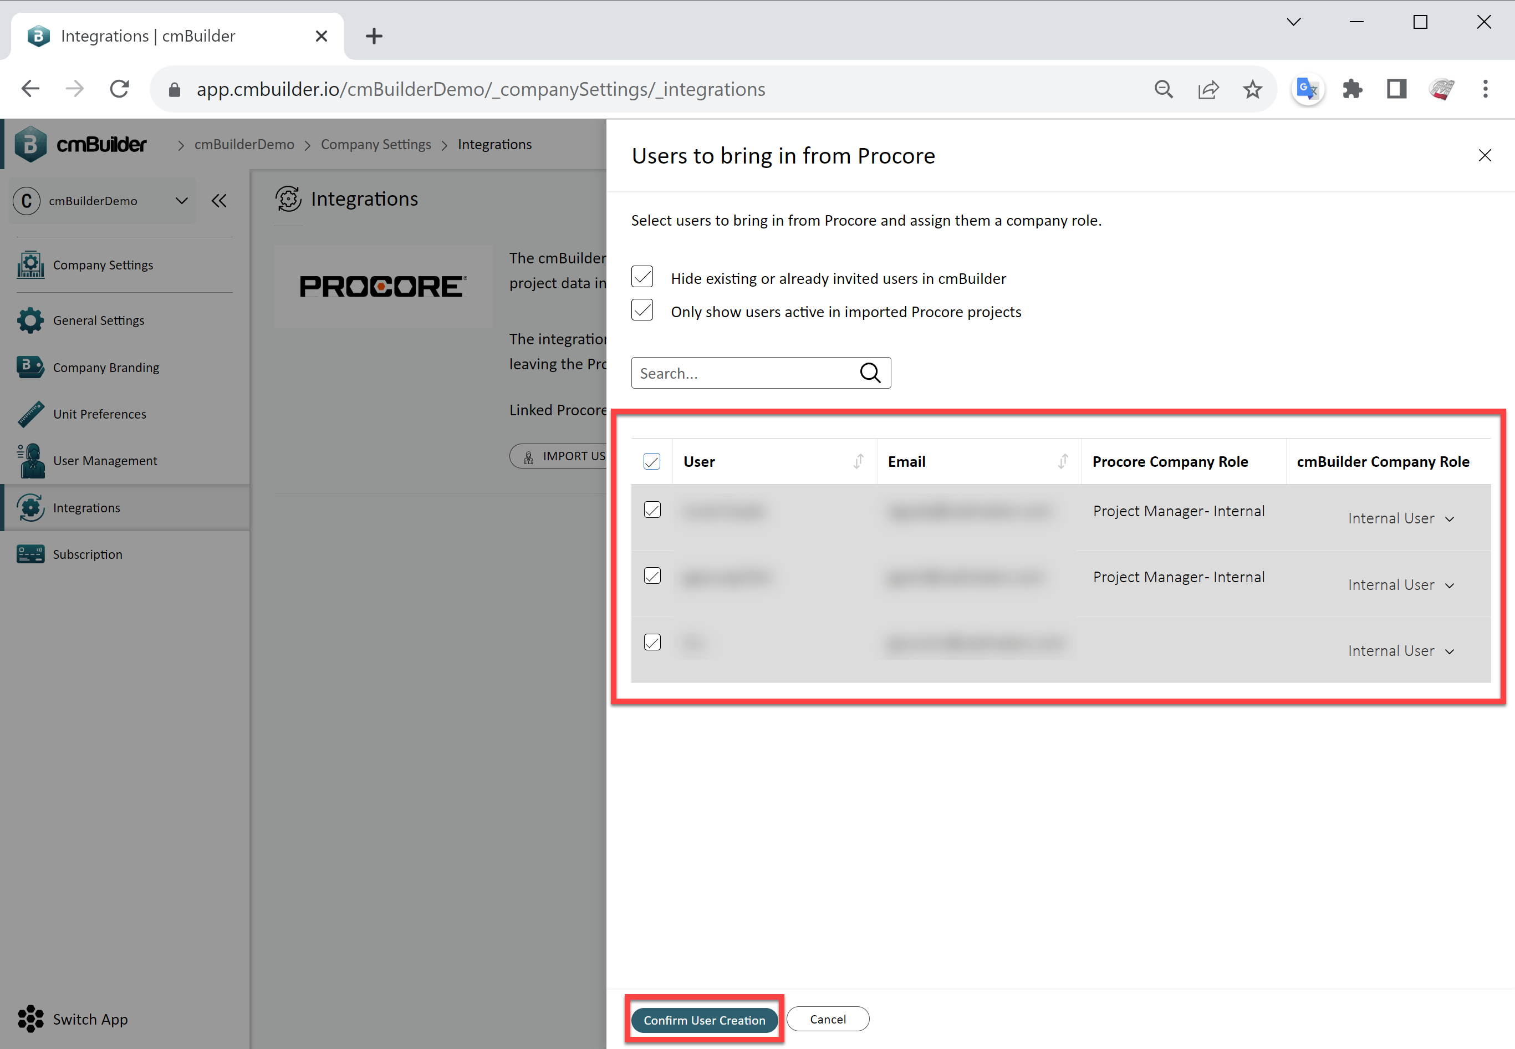
Task: Close the Integrations browser tab
Action: (x=322, y=36)
